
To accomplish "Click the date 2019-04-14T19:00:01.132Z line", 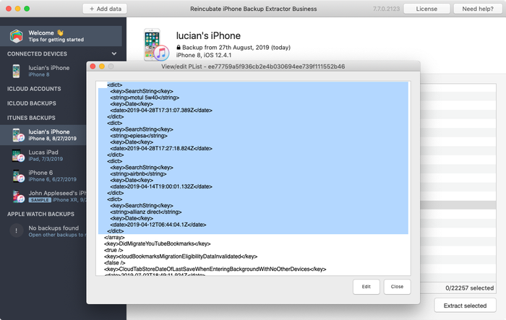I will pos(161,186).
